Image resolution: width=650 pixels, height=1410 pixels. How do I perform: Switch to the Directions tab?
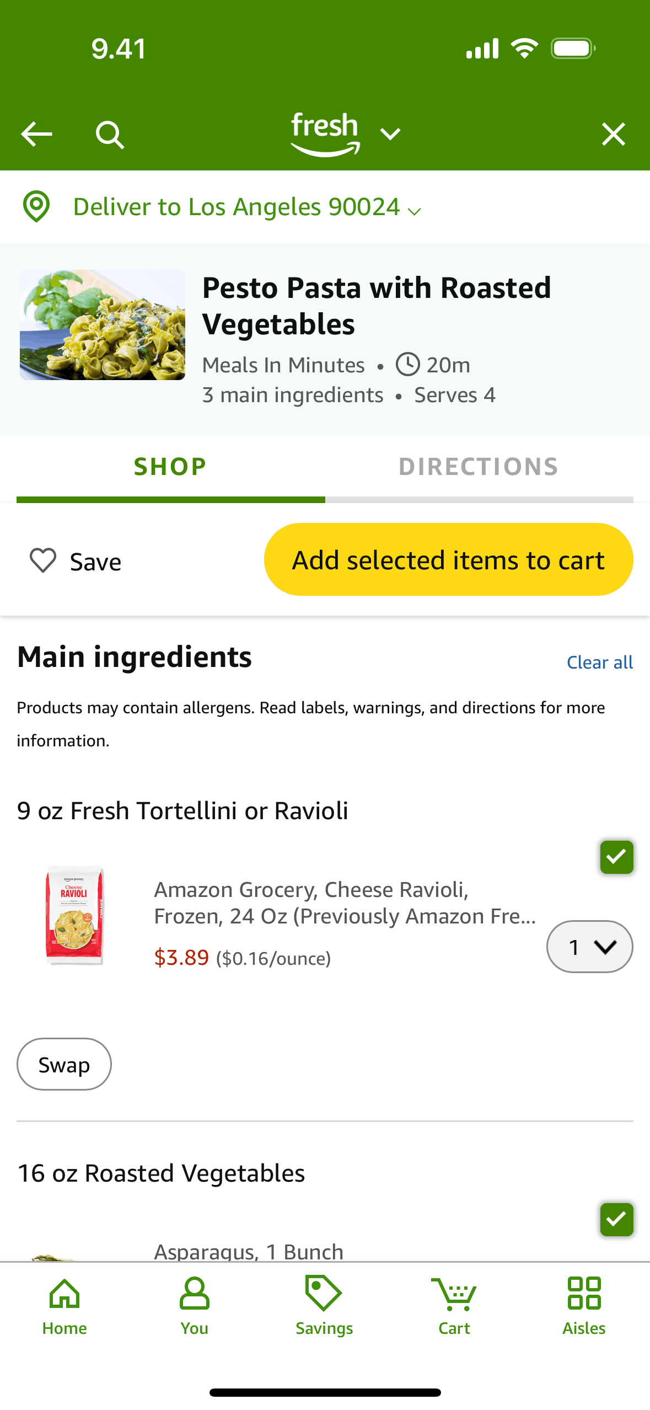tap(479, 467)
